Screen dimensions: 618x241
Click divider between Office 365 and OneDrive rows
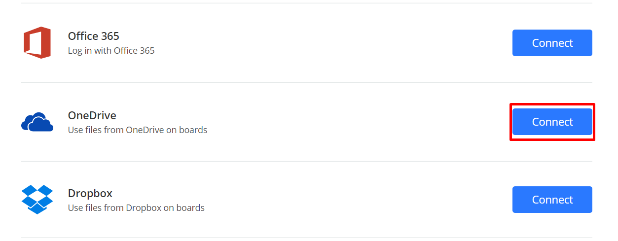coord(306,82)
